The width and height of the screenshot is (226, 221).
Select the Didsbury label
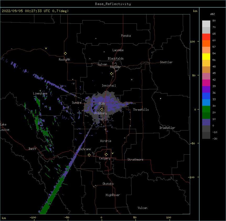pyautogui.click(x=101, y=113)
